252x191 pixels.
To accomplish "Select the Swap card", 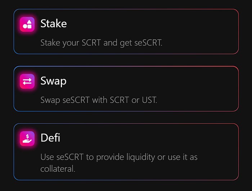I will click(126, 89).
